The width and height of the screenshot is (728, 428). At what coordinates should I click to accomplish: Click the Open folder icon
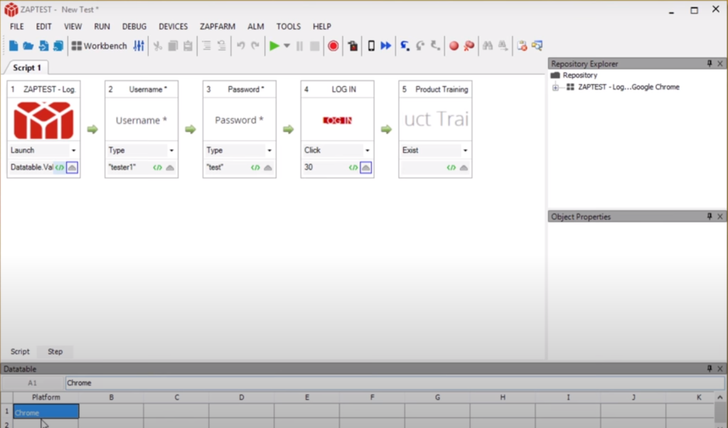[28, 46]
